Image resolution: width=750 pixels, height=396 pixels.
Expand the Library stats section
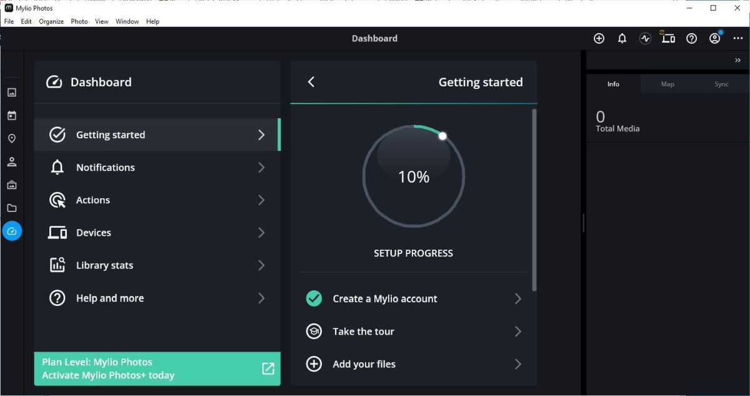(157, 265)
